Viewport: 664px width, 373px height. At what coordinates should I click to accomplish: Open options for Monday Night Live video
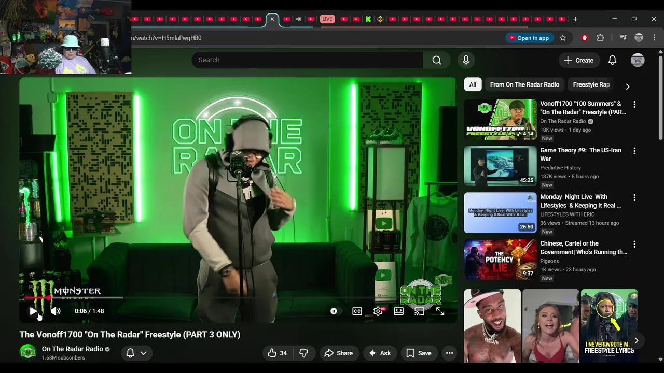(634, 197)
